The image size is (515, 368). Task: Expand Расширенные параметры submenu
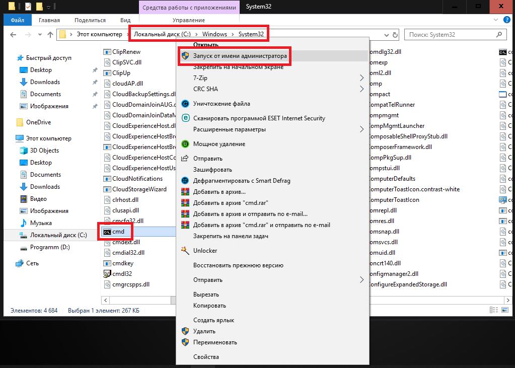tap(361, 129)
